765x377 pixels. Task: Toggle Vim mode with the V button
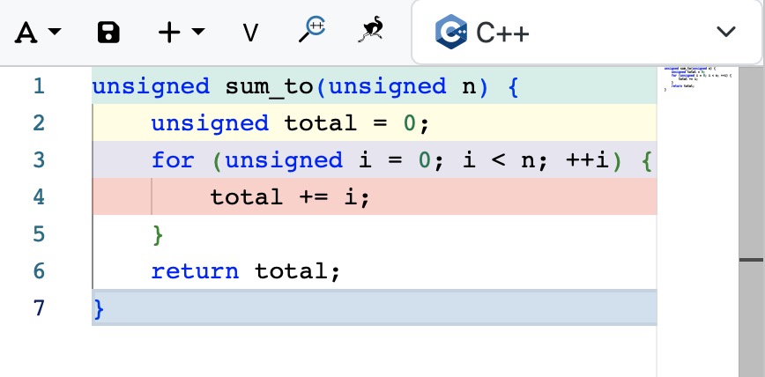point(250,33)
